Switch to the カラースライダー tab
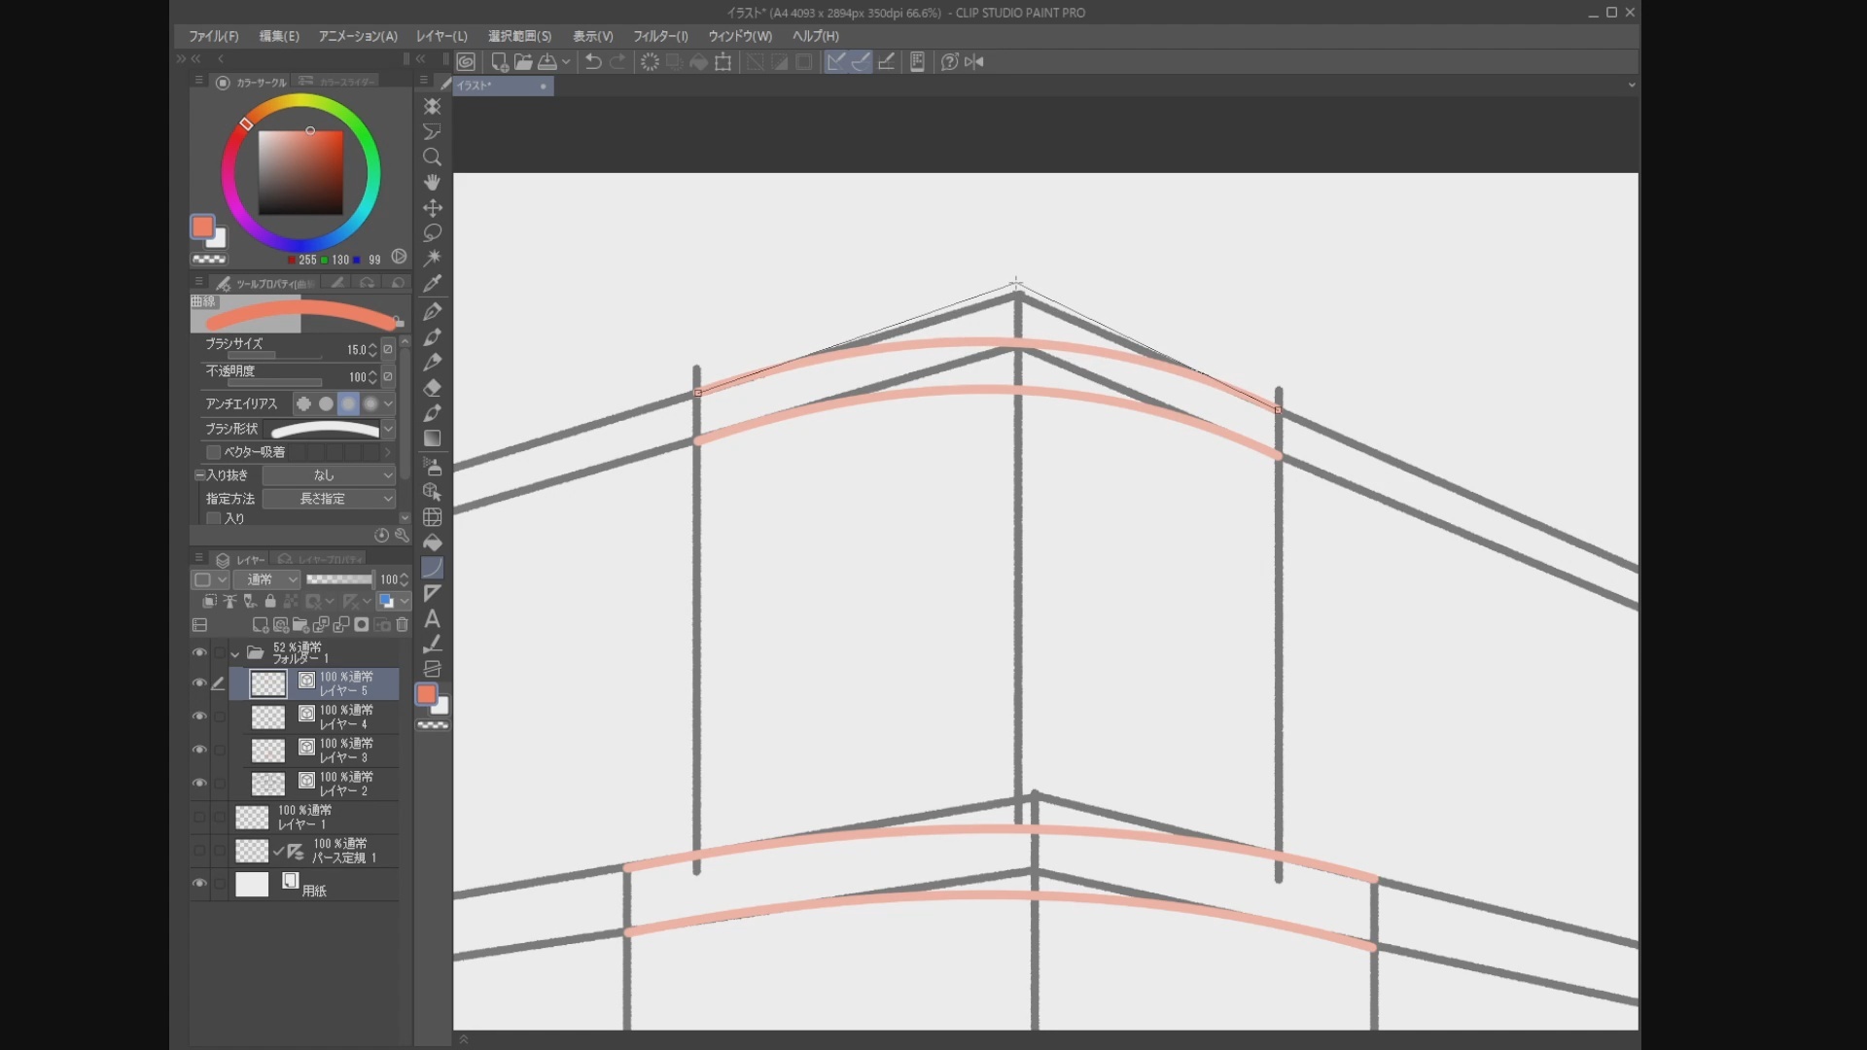The image size is (1867, 1050). click(336, 83)
